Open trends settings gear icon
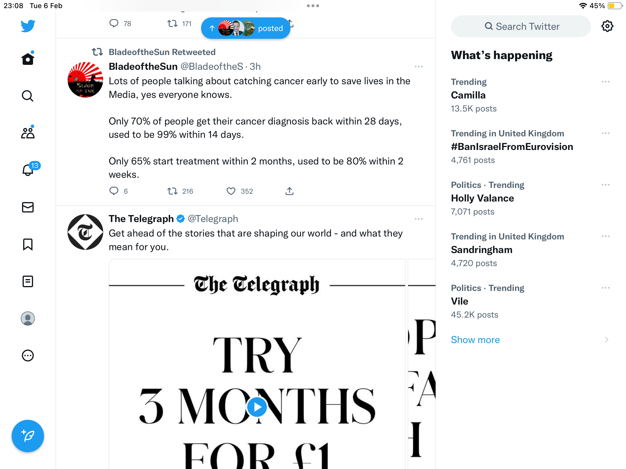 pos(607,26)
